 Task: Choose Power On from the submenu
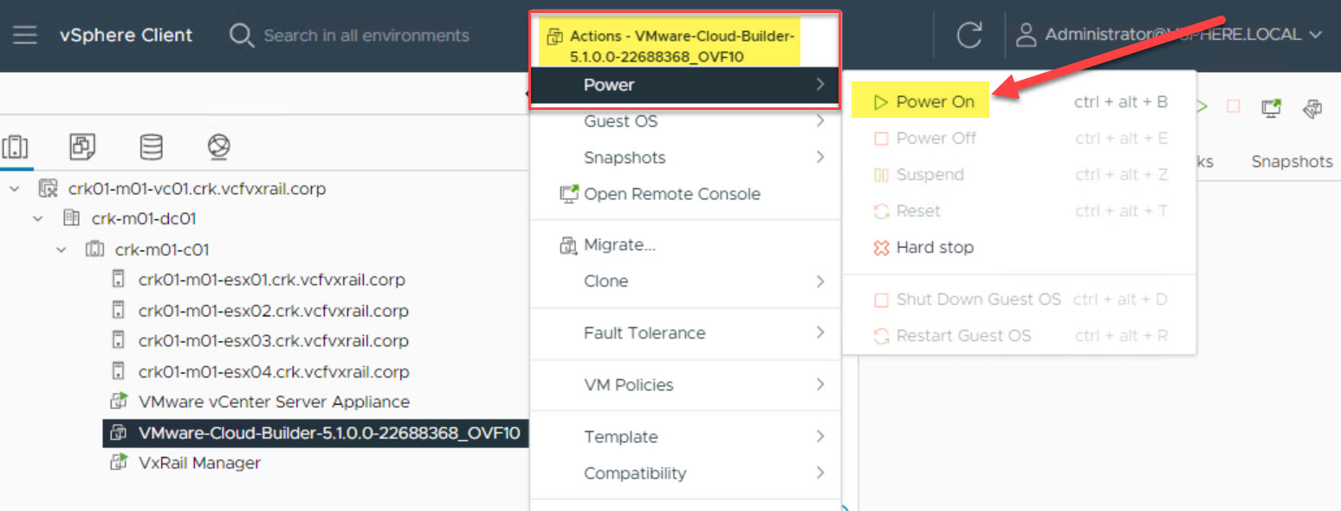tap(935, 102)
